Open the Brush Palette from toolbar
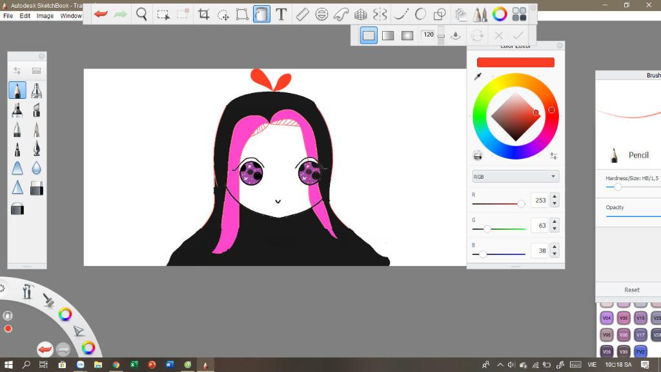 (x=480, y=15)
